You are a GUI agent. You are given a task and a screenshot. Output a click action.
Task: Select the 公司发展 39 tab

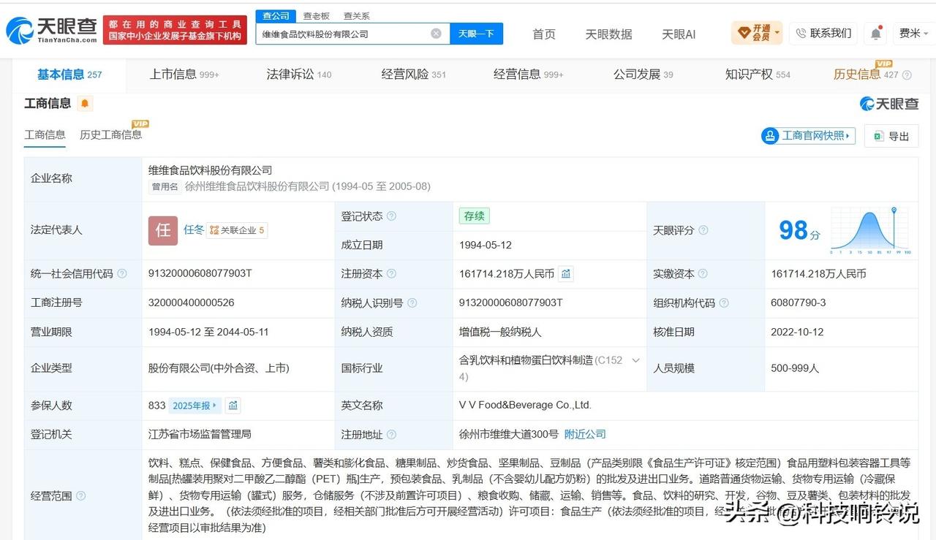pyautogui.click(x=643, y=75)
